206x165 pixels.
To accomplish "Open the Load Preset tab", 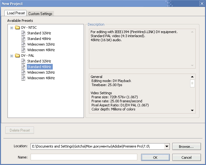I will 16,13.
